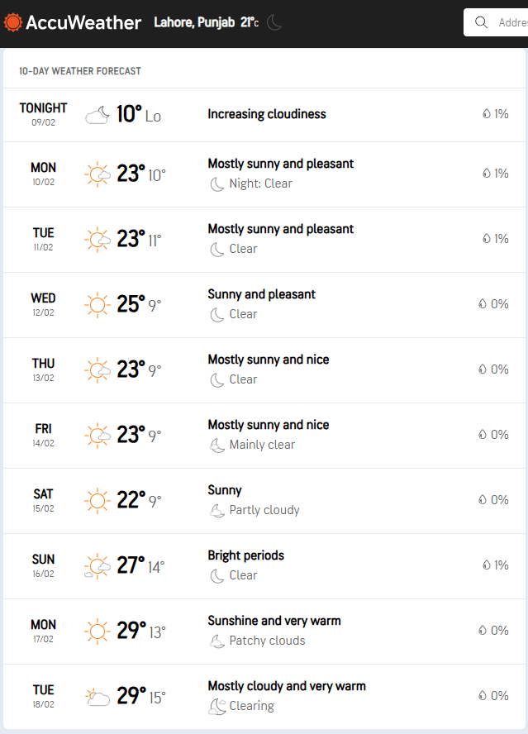The image size is (528, 734).
Task: Click the moon icon beside 21°C
Action: [x=274, y=22]
